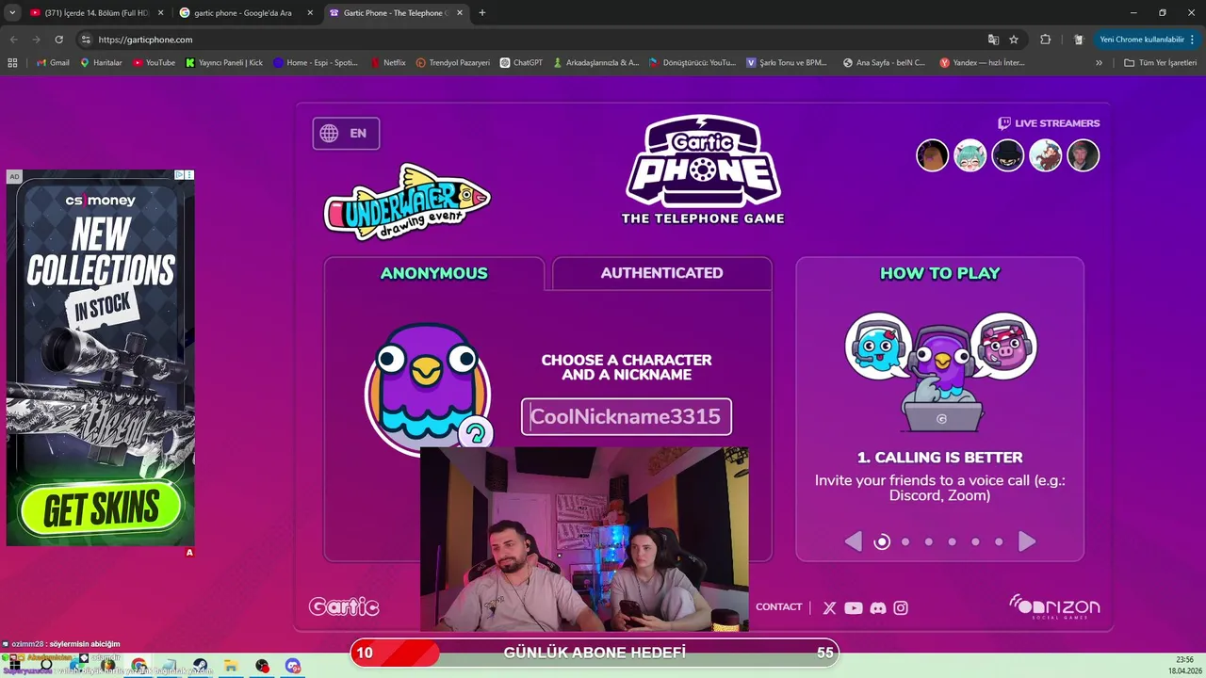The image size is (1206, 678).
Task: Close the Gartic Phone browser tab
Action: pos(459,13)
